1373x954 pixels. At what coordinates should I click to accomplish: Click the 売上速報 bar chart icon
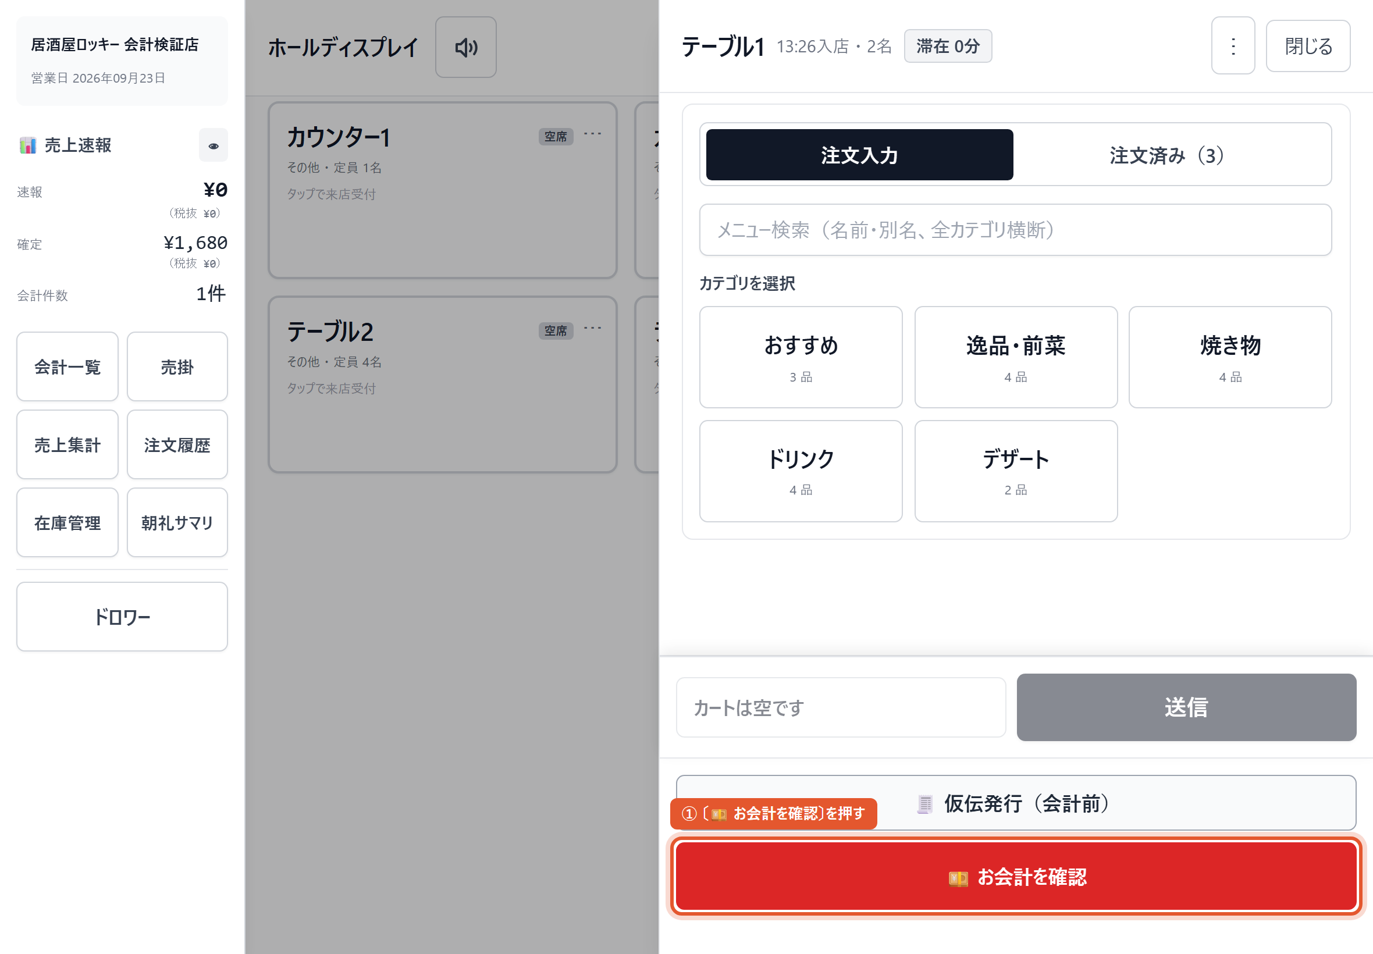(27, 145)
